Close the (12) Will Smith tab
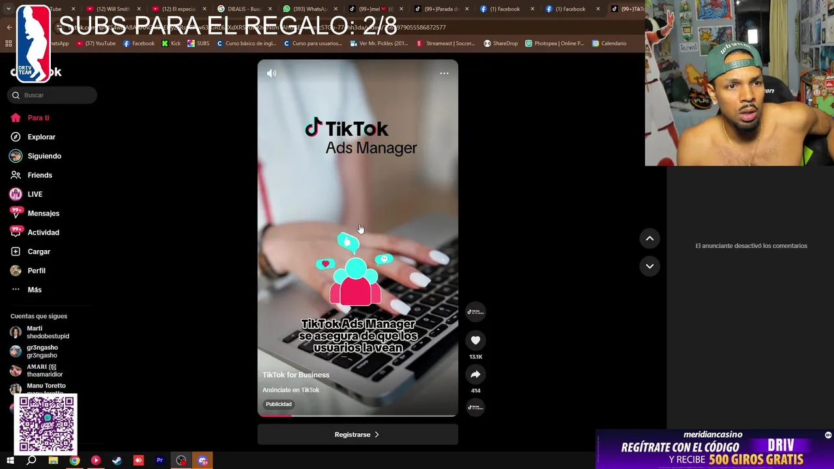Viewport: 834px width, 469px height. (139, 9)
